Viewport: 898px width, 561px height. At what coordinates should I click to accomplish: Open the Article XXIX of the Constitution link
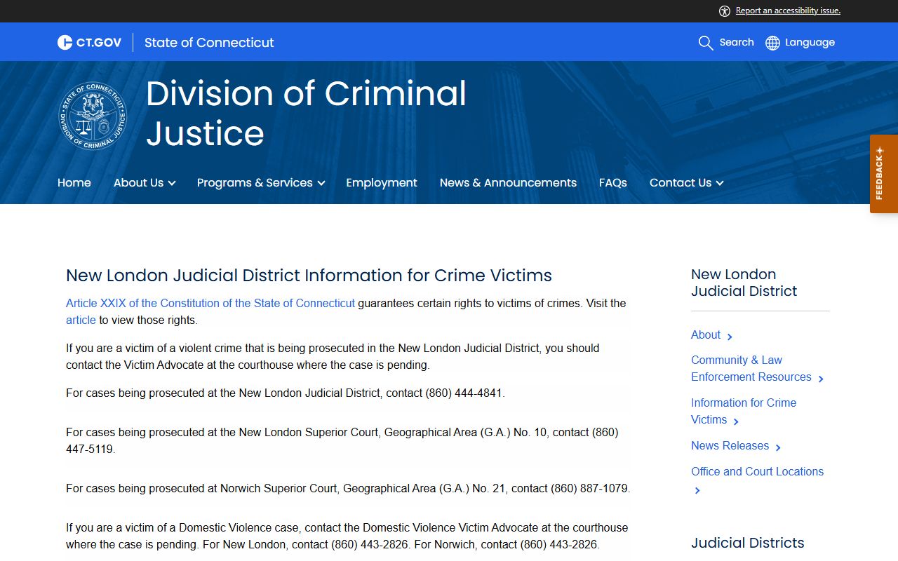coord(210,304)
